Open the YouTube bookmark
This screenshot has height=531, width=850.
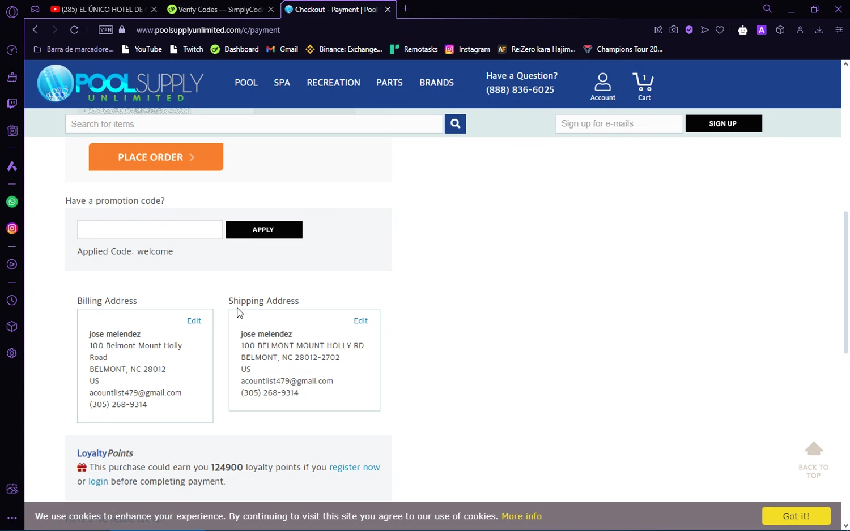[142, 49]
